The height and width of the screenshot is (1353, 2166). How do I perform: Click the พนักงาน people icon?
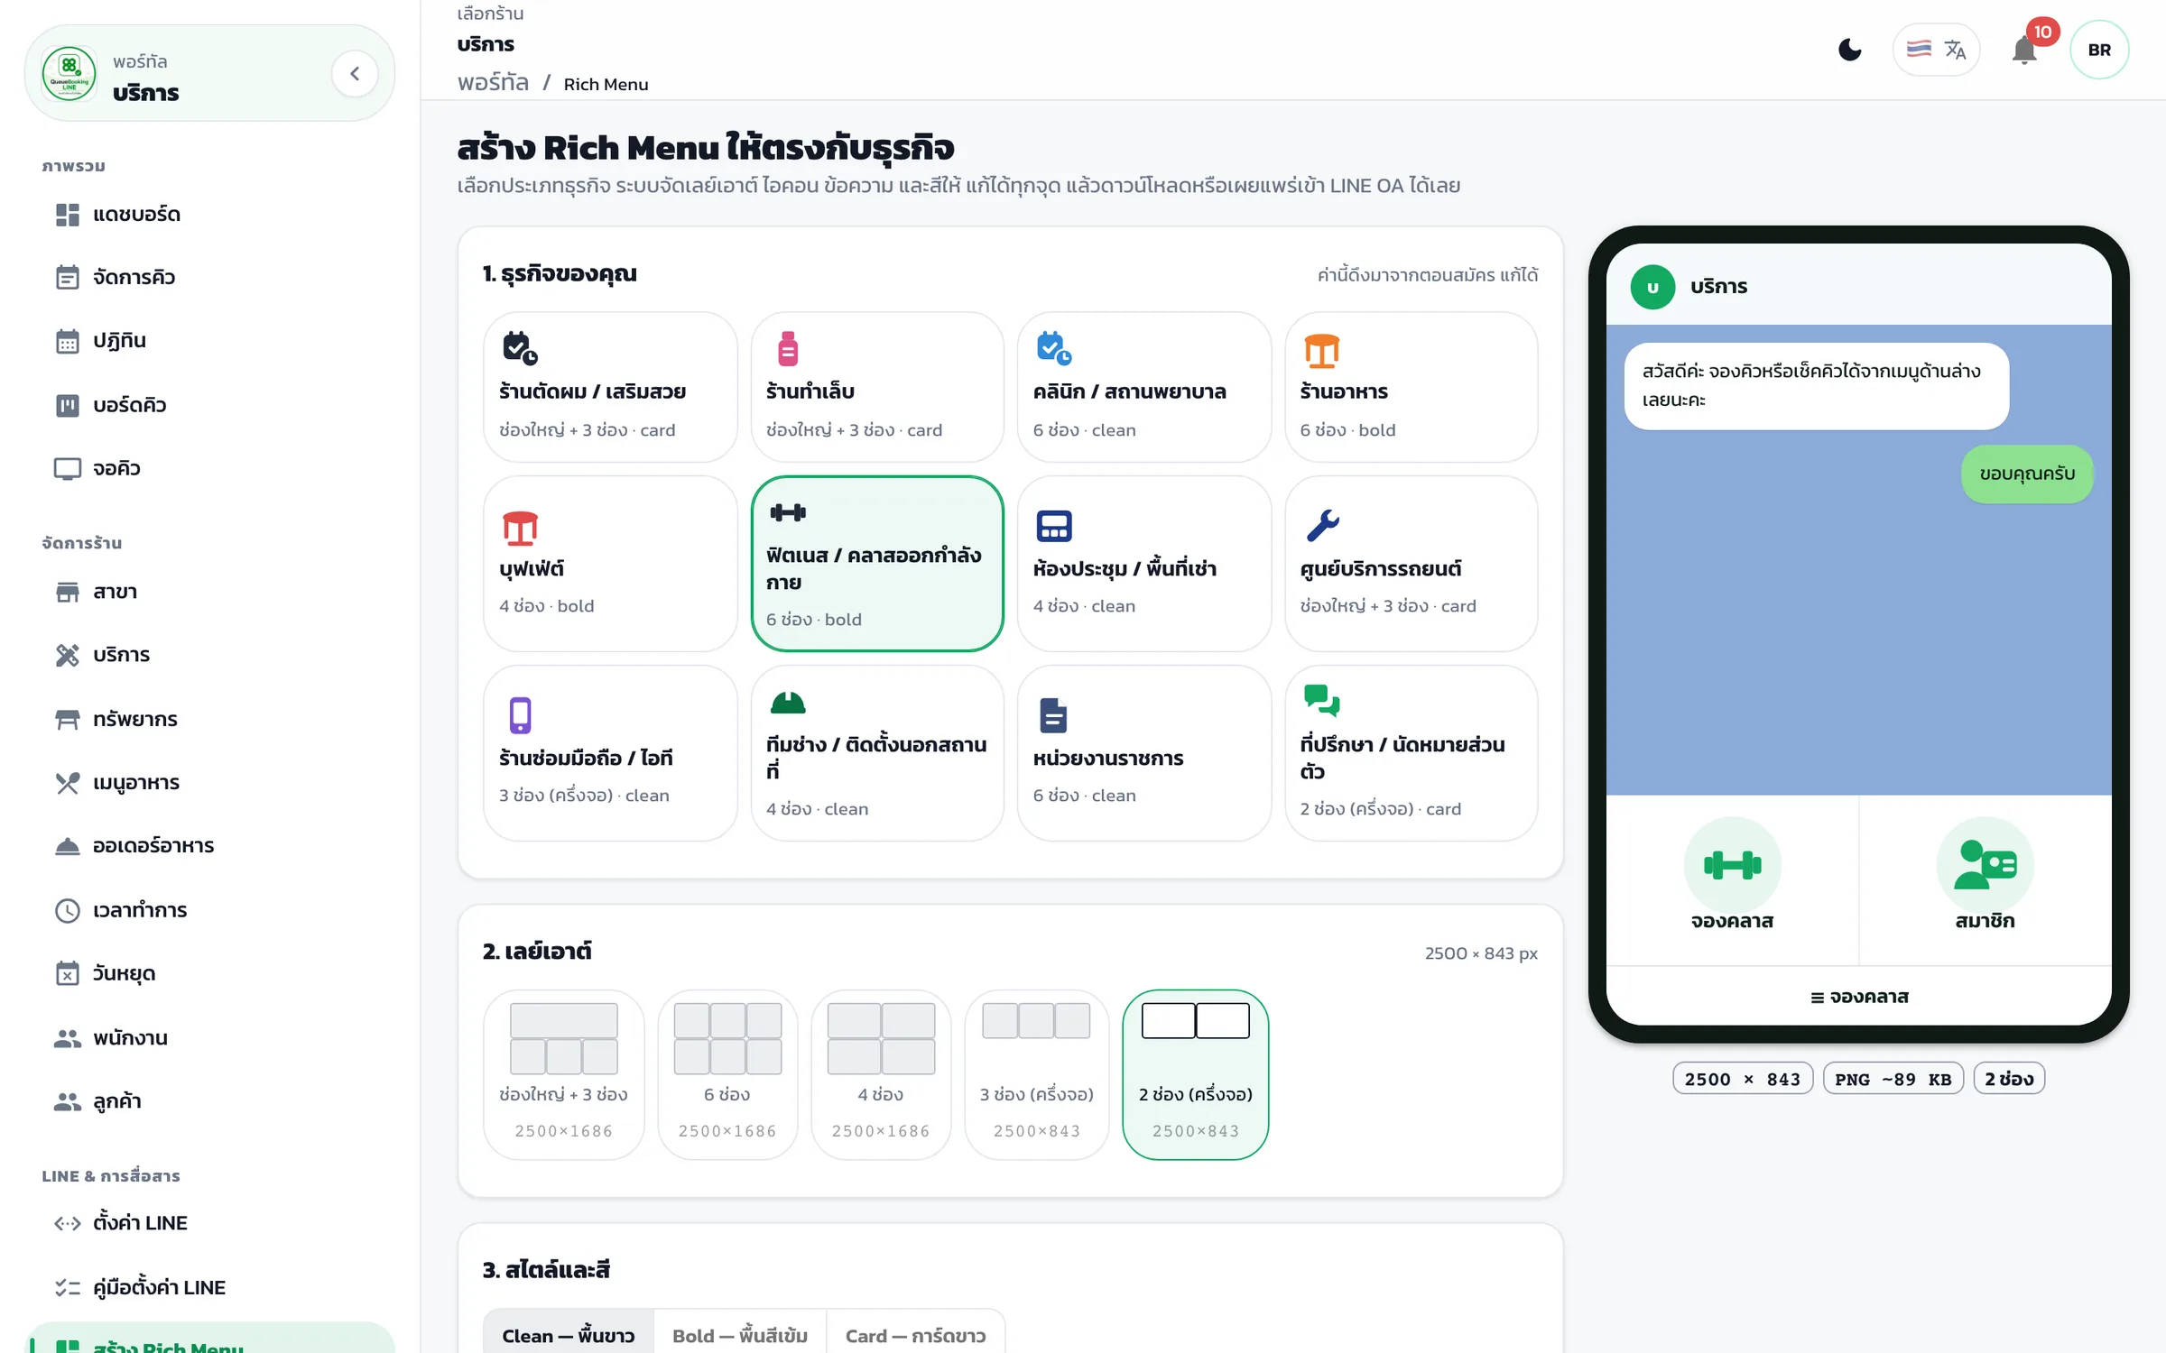click(68, 1038)
